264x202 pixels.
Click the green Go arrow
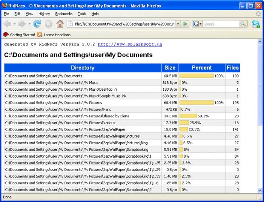tap(185, 24)
